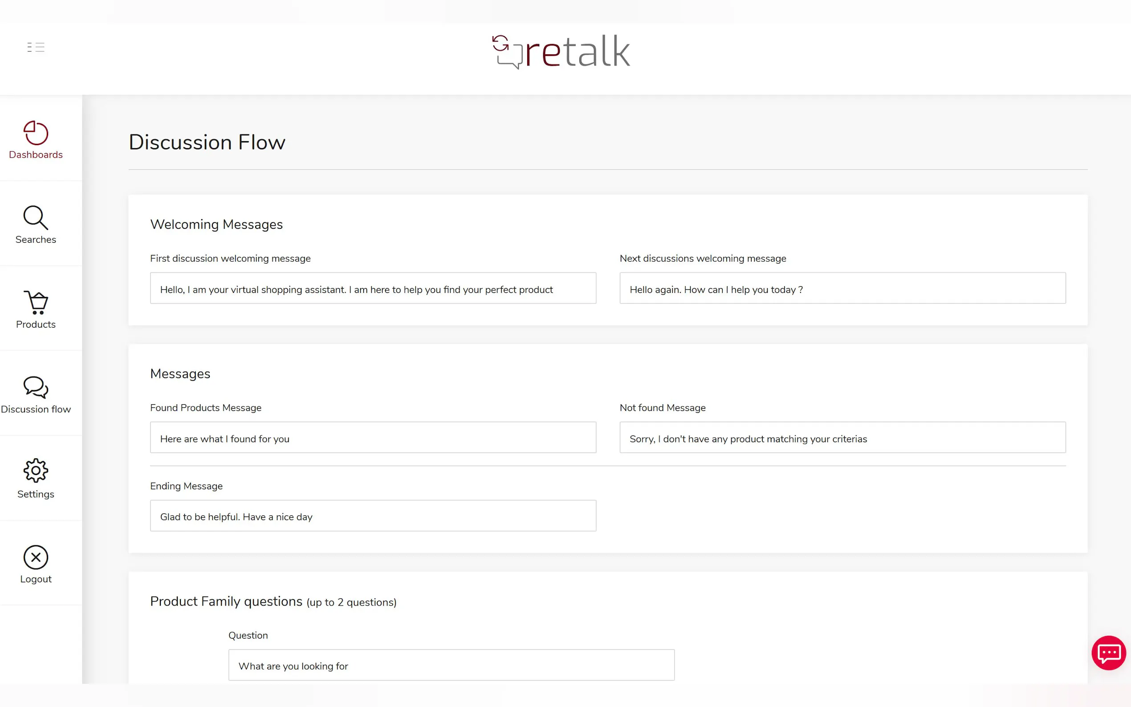This screenshot has height=707, width=1131.
Task: Select Discussion flow menu label
Action: click(x=36, y=409)
